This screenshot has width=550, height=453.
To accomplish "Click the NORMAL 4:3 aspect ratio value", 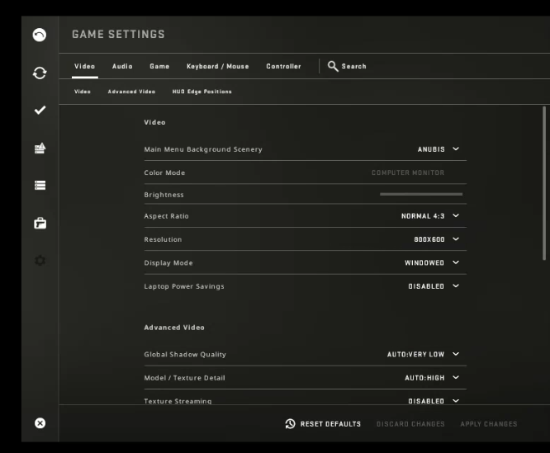I will click(x=423, y=216).
